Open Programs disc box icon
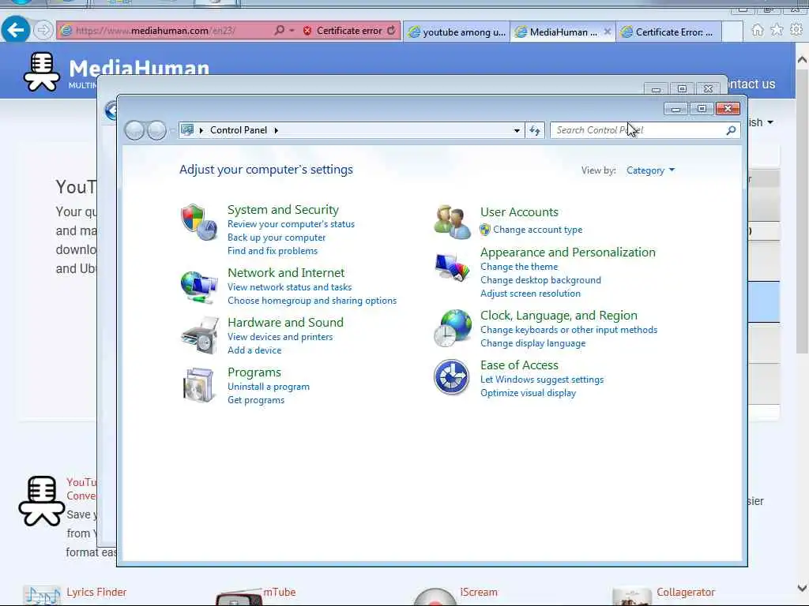Screen dimensions: 809x606 point(199,385)
